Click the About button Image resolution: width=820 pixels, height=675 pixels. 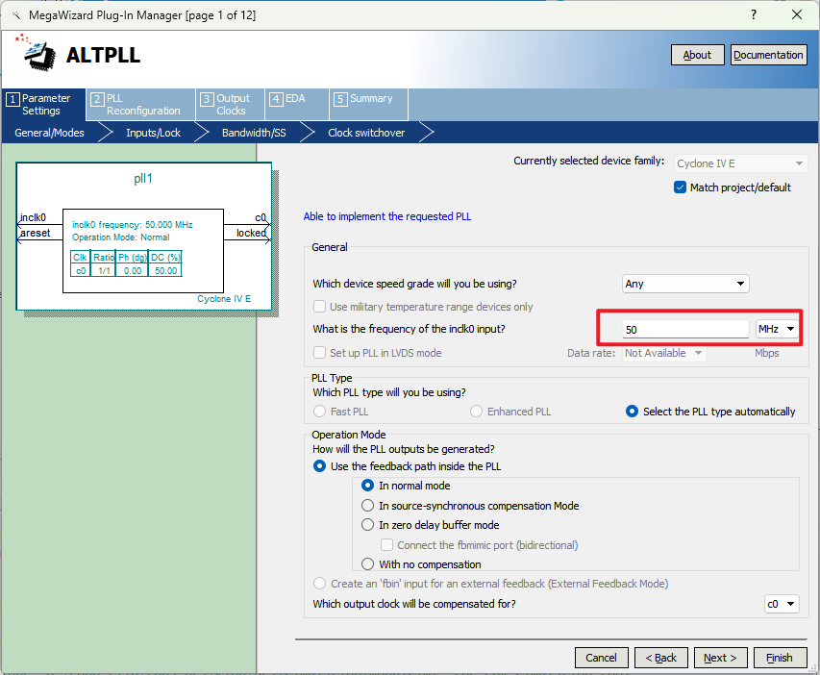697,55
